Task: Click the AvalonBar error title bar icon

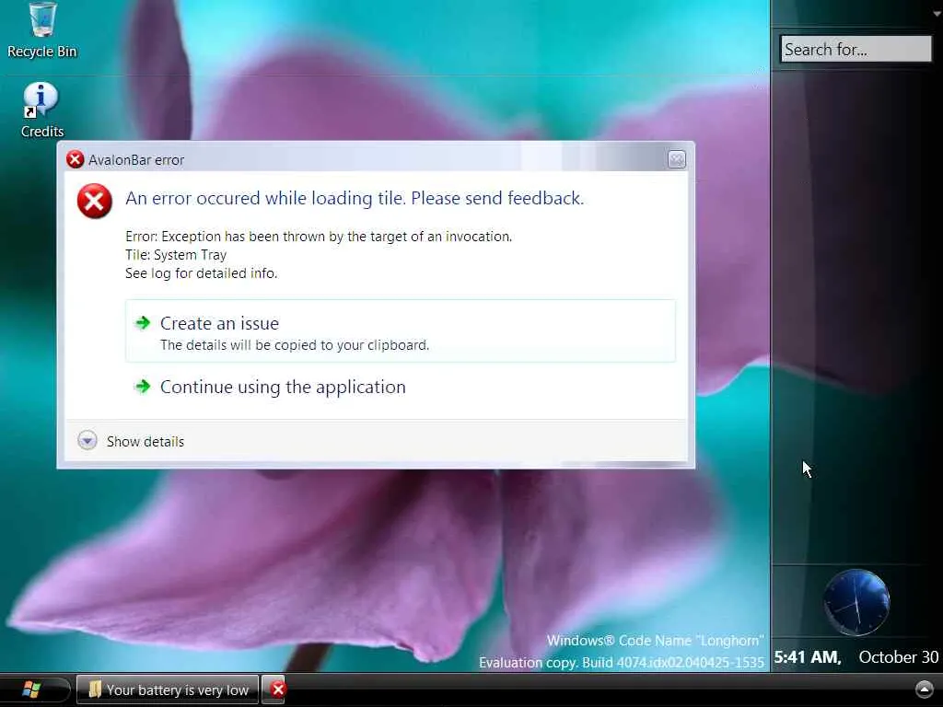Action: pos(76,159)
